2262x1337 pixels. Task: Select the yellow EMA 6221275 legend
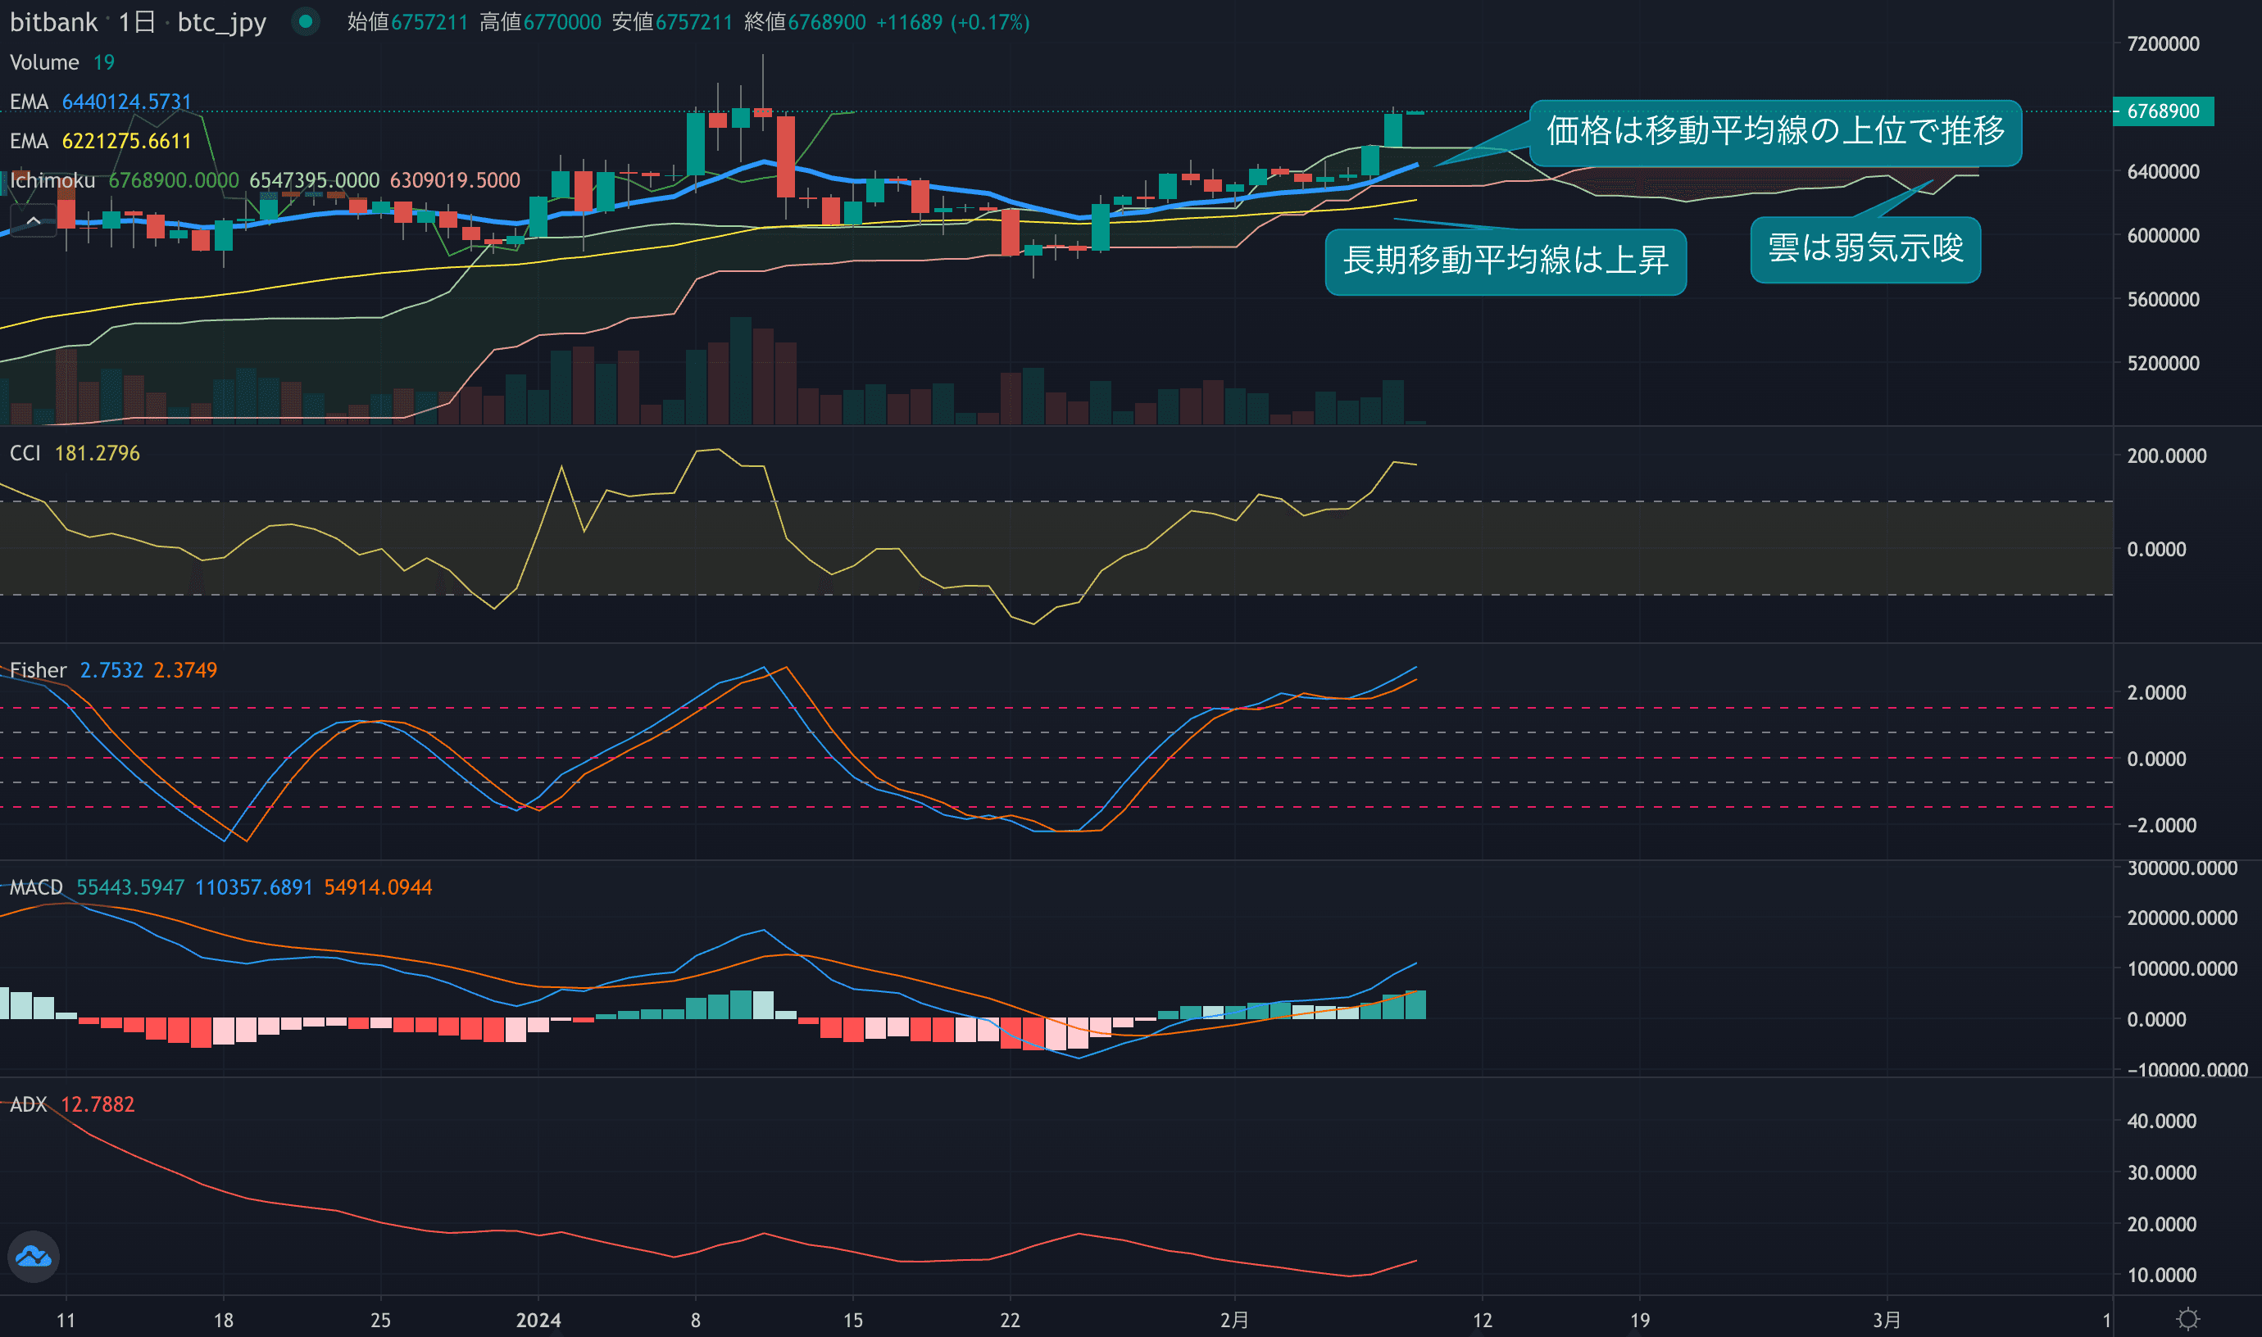100,142
